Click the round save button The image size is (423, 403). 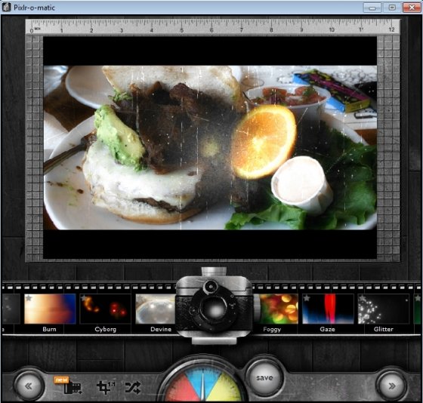pyautogui.click(x=264, y=377)
